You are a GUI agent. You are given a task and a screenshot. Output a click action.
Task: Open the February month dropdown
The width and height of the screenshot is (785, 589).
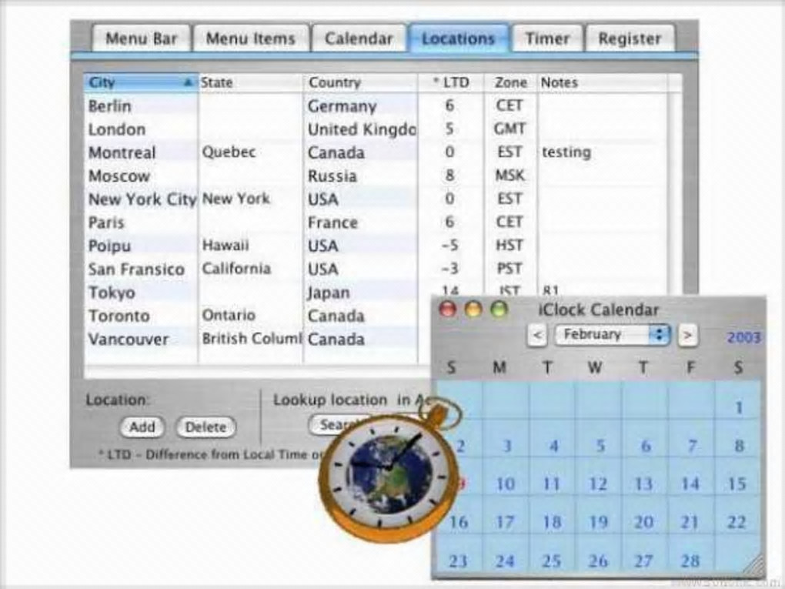point(612,335)
